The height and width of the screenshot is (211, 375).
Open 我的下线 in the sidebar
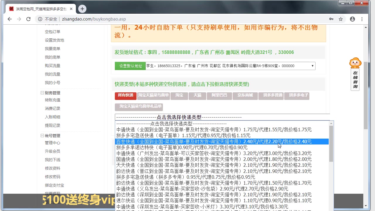[x=52, y=160]
